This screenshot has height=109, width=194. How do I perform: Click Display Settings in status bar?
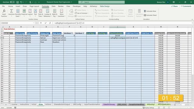[148, 108]
